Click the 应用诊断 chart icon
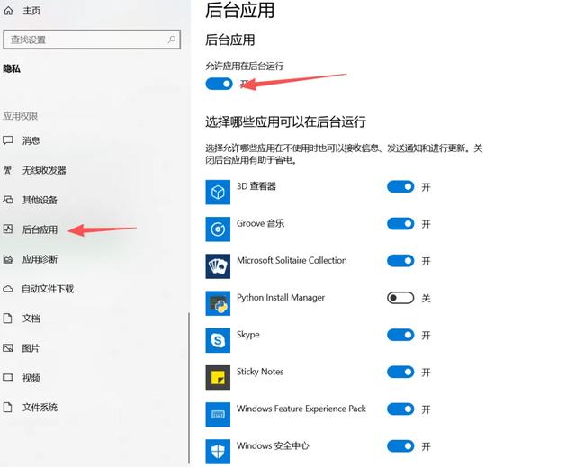The height and width of the screenshot is (467, 576). (8, 259)
